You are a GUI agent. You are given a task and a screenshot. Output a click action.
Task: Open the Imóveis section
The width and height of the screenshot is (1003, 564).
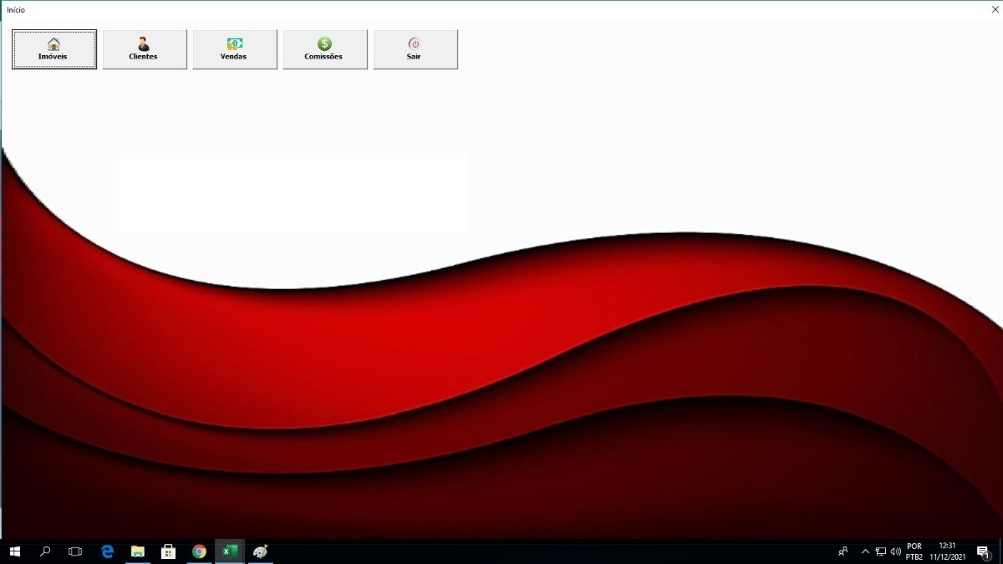[x=53, y=49]
